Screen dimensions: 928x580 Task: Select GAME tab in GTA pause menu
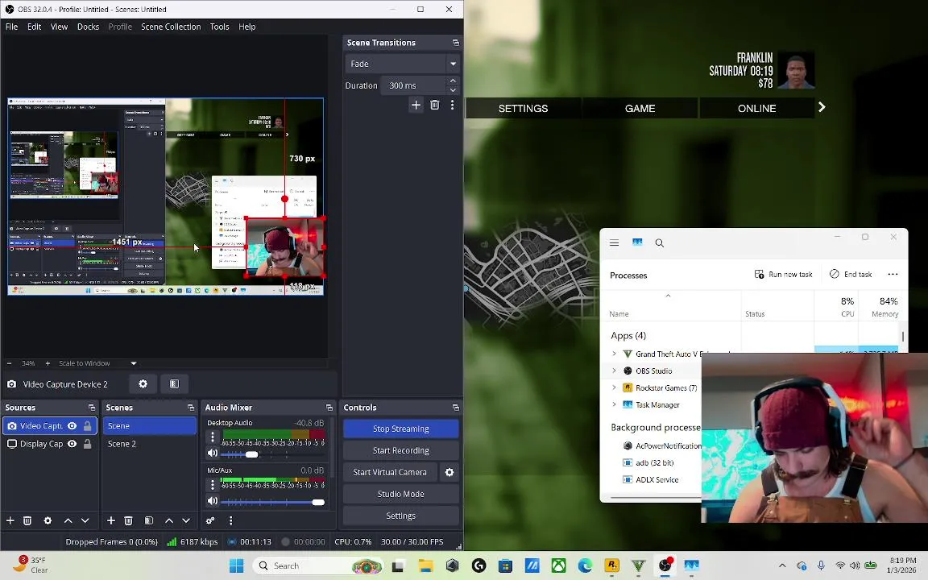point(640,108)
